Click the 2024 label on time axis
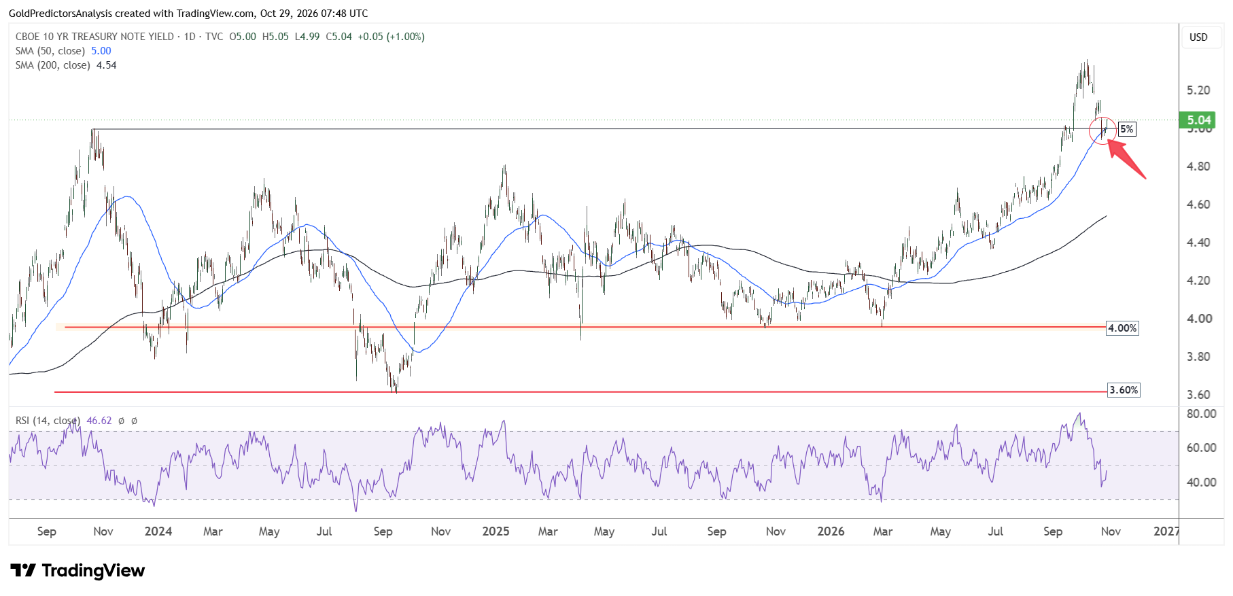The height and width of the screenshot is (596, 1233). click(x=158, y=531)
